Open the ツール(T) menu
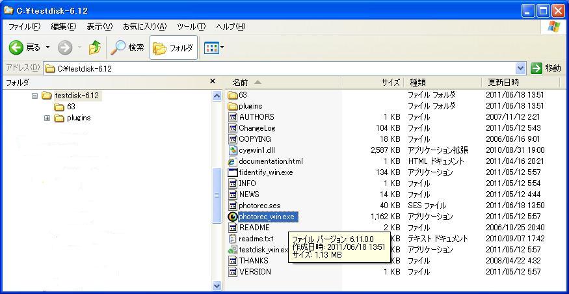The width and height of the screenshot is (569, 294). click(x=191, y=27)
